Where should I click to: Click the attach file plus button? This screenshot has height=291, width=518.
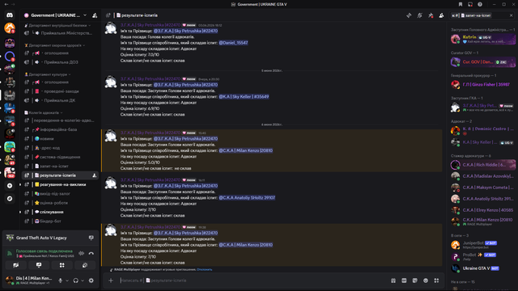111,280
